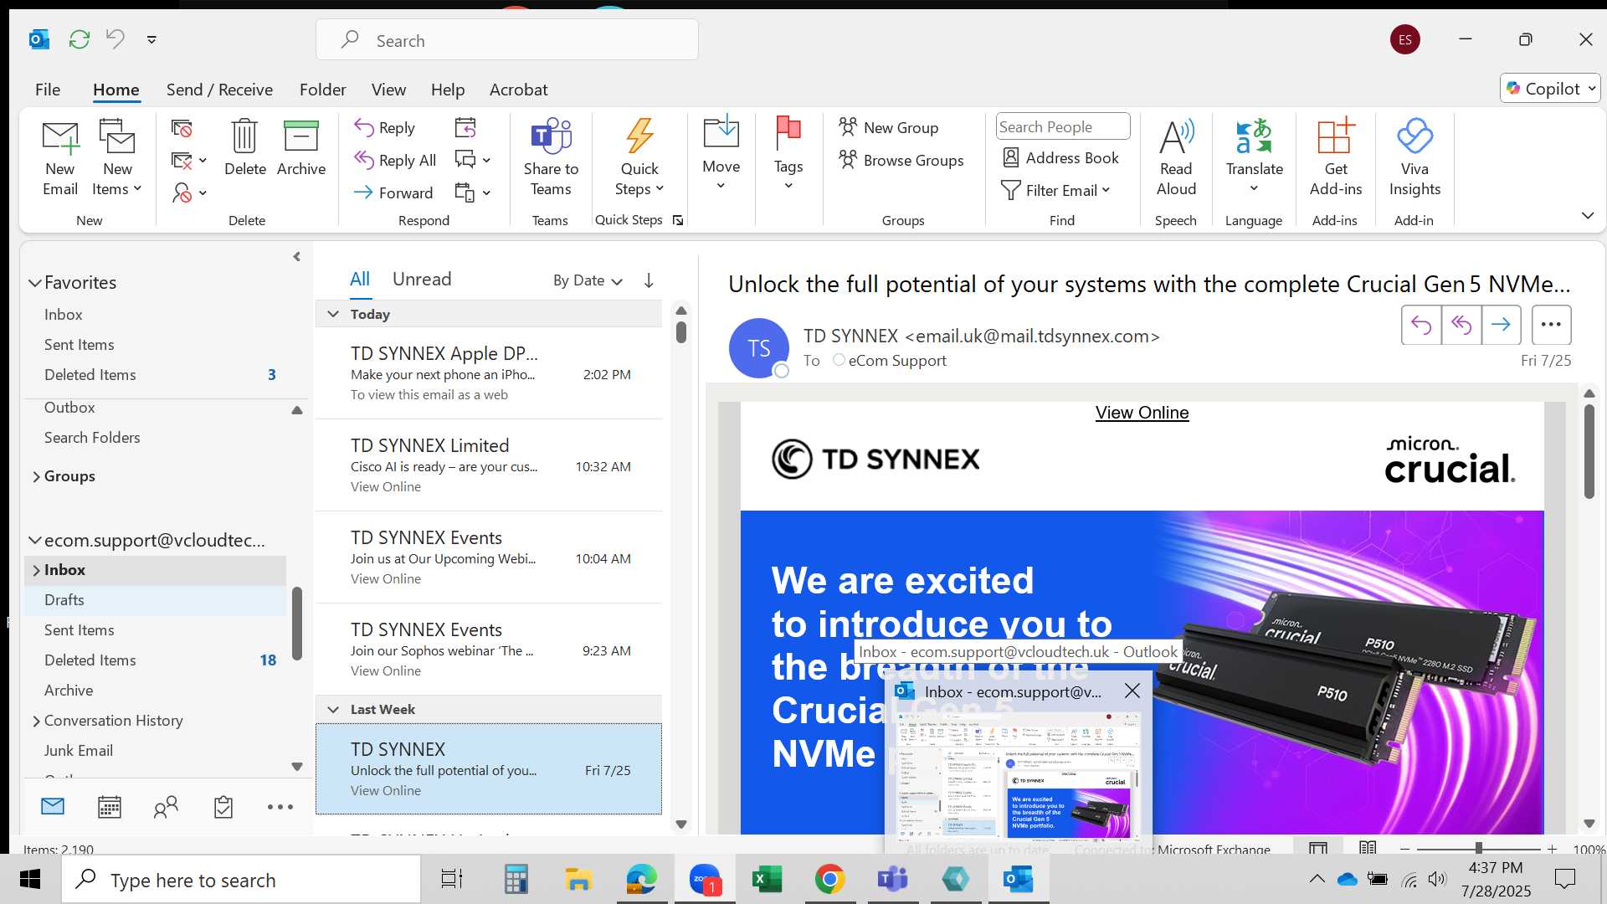Open the Copilot dropdown
Image resolution: width=1607 pixels, height=904 pixels.
tap(1551, 89)
